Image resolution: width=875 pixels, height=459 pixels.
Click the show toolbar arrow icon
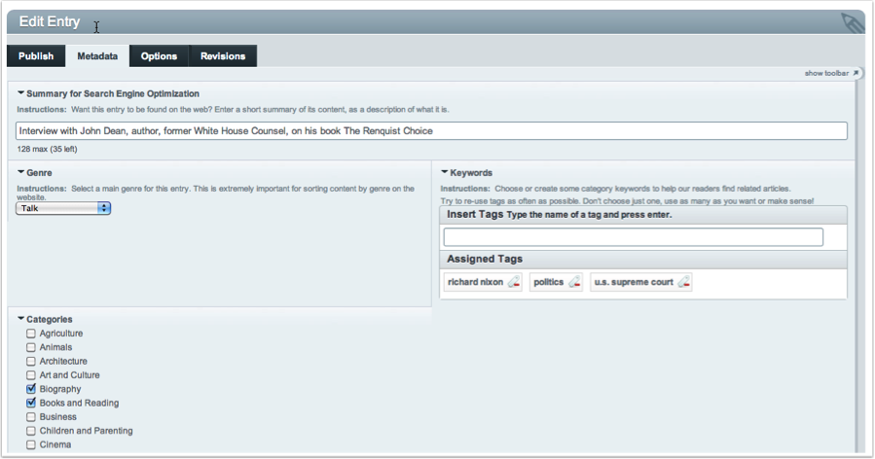[857, 73]
